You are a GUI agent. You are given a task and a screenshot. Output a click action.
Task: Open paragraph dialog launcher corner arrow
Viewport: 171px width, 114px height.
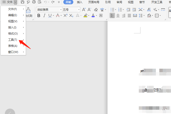[x=165, y=19]
